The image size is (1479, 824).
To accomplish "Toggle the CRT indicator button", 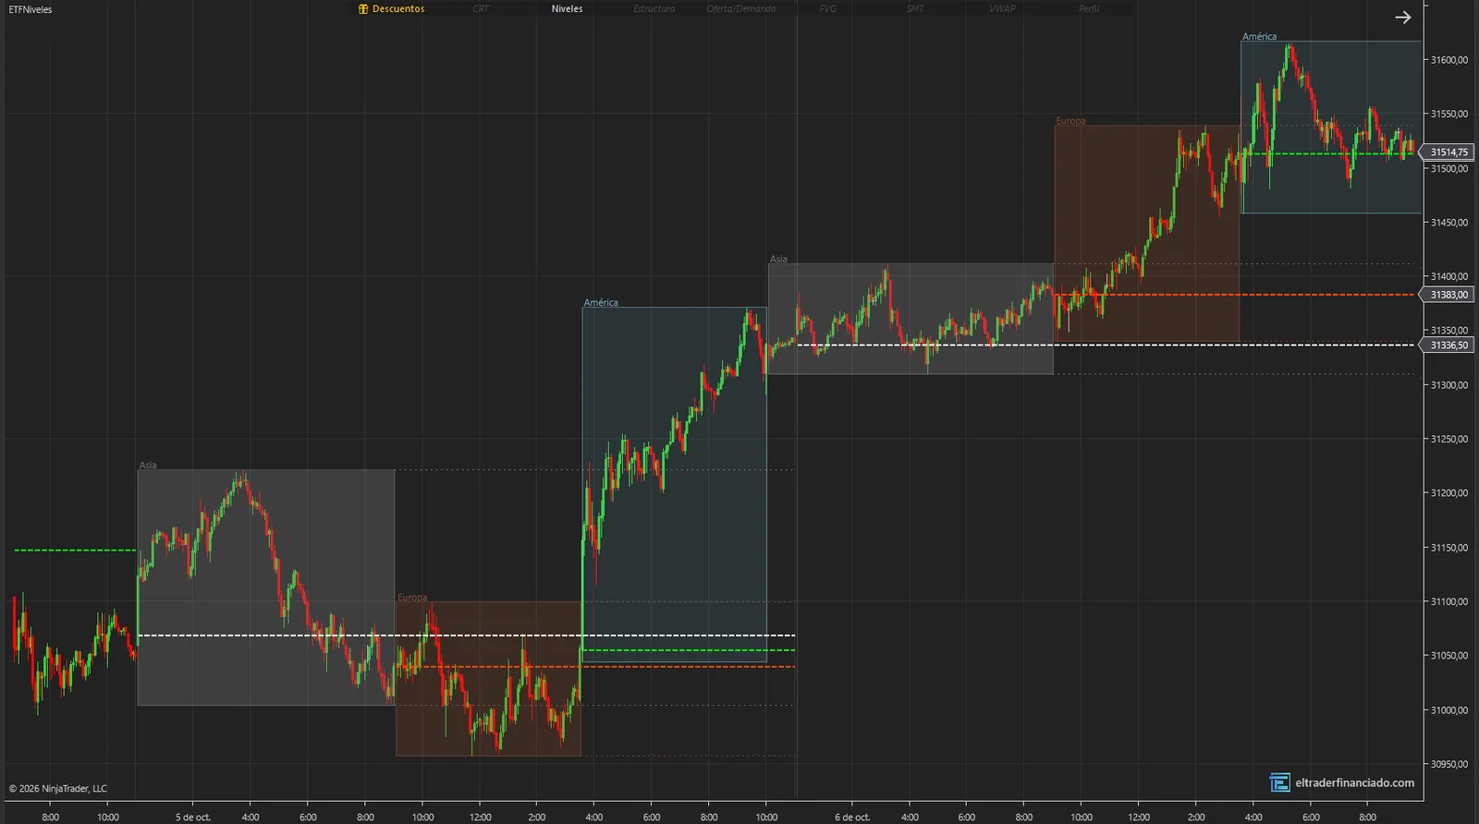I will (x=481, y=9).
